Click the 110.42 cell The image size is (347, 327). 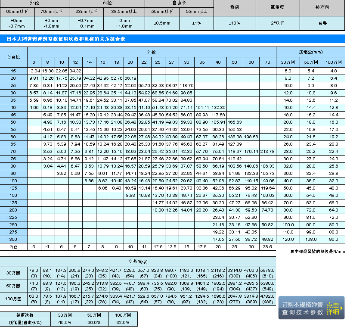tap(235, 159)
